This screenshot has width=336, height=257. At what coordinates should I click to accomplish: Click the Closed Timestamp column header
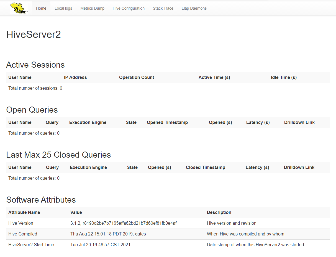[x=205, y=168]
